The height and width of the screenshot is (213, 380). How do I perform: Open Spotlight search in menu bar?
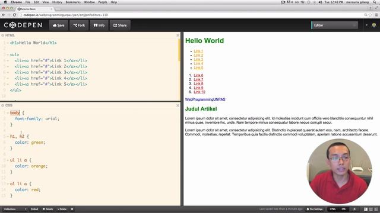coord(375,2)
